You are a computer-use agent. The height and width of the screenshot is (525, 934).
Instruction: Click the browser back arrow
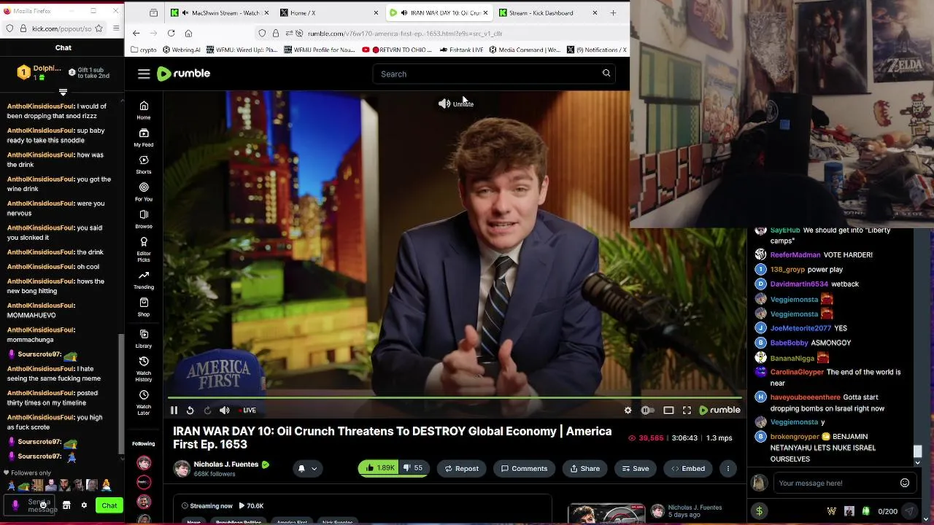tap(136, 34)
